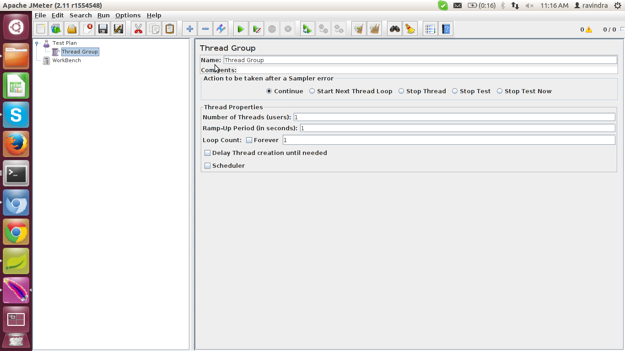Save the test plan using the floppy disk icon
Image resolution: width=625 pixels, height=351 pixels.
coord(103,29)
